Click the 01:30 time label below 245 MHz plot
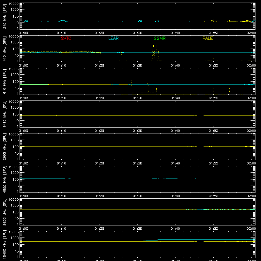Image resolution: width=261 pixels, height=261 pixels. (137, 33)
